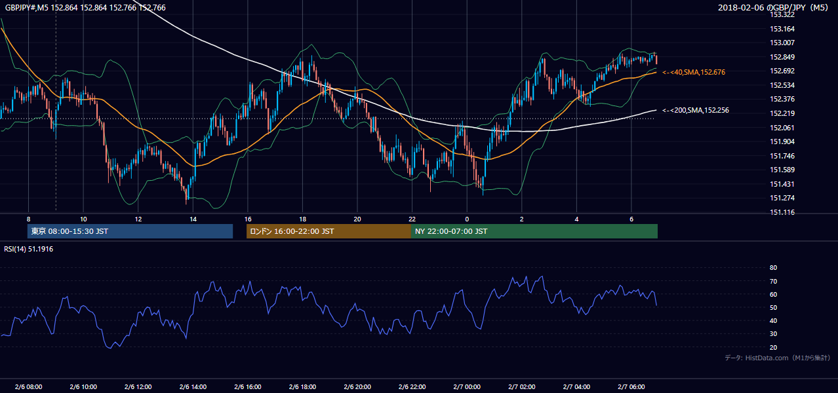Viewport: 838px width, 393px height.
Task: Click price axis value 152.534
Action: click(782, 85)
